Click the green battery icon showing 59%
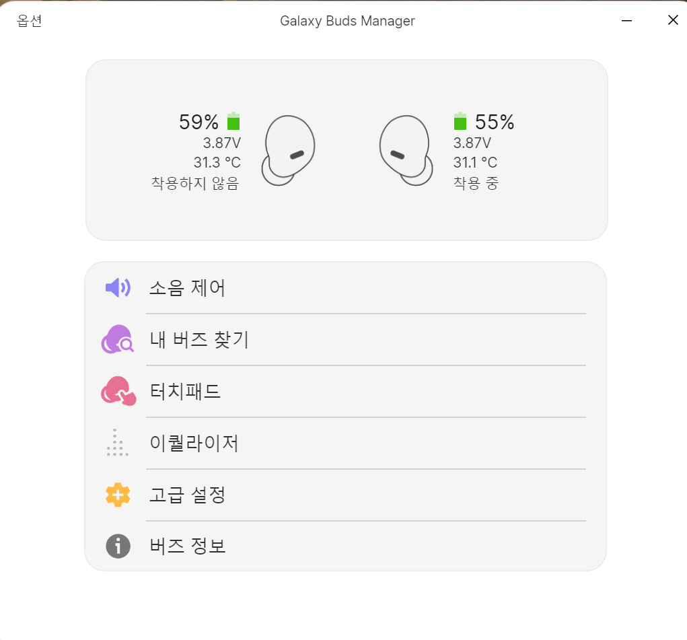 (x=233, y=122)
